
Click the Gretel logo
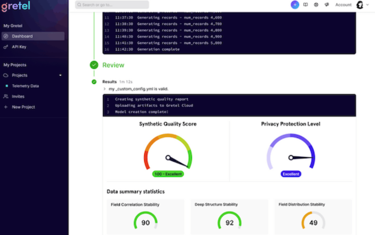[x=16, y=7]
